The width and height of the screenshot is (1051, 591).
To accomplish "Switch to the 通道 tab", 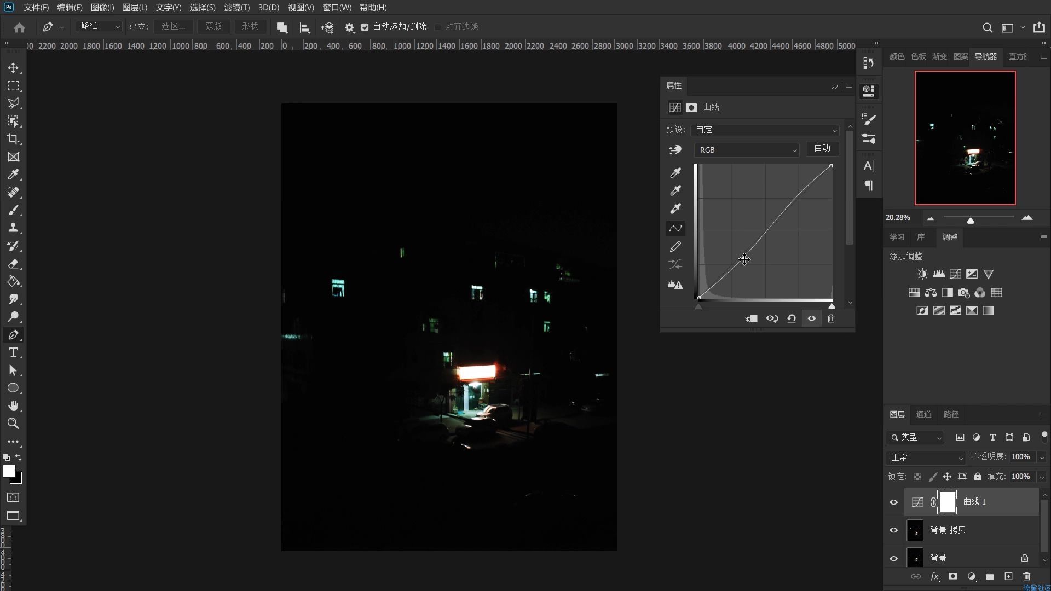I will [924, 414].
